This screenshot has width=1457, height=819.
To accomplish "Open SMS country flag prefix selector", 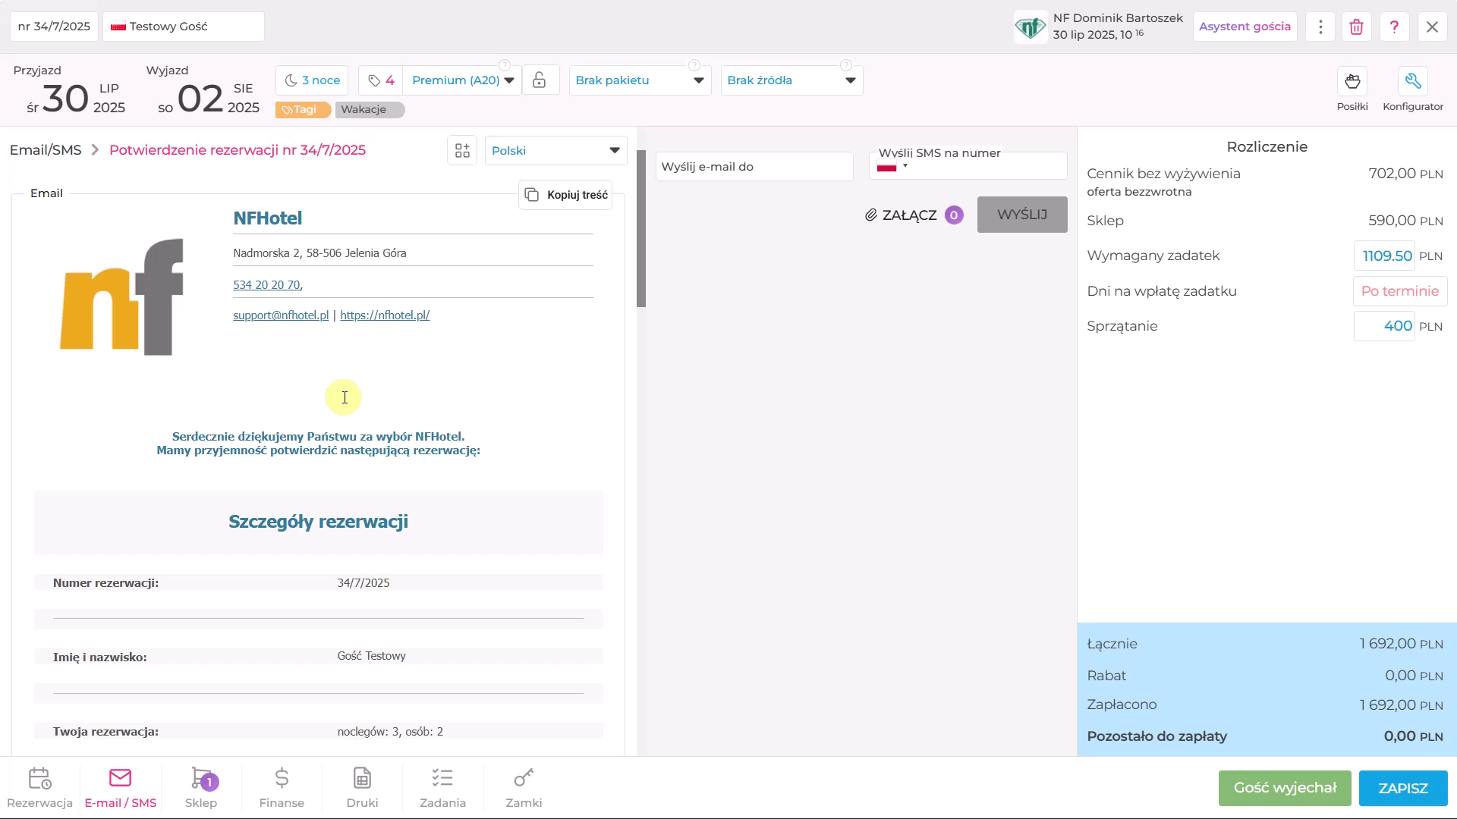I will click(x=892, y=168).
